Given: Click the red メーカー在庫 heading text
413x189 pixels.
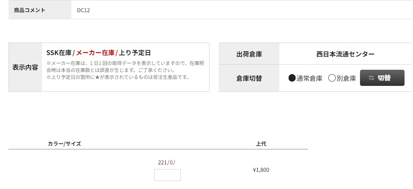Looking at the screenshot, I should [x=95, y=53].
